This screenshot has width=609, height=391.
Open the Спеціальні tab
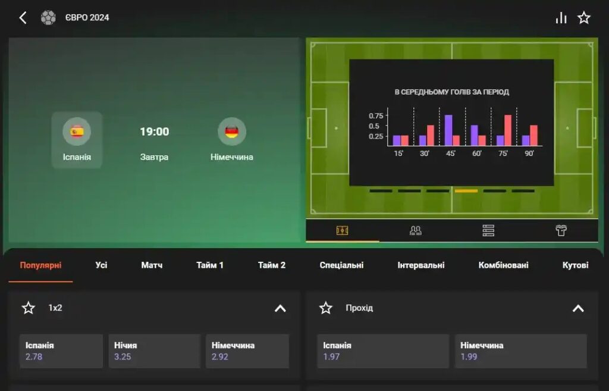click(341, 265)
